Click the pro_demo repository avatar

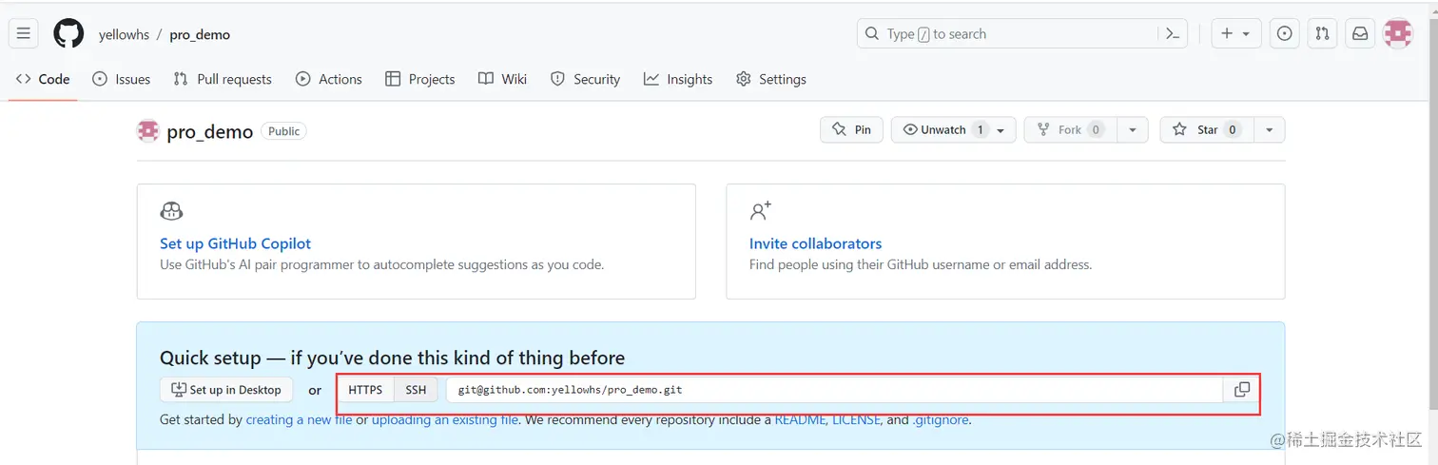pos(147,131)
